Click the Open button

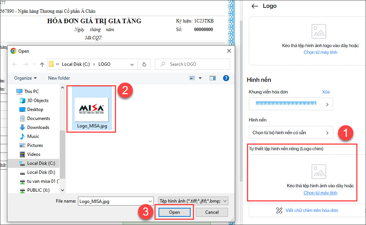[174, 212]
